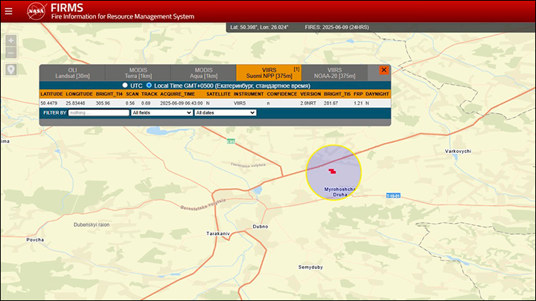Open the hamburger menu icon

[8, 11]
